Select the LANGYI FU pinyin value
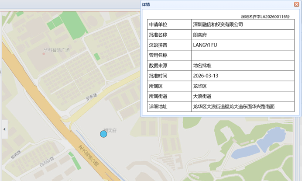Viewport: 302px width, 181px height. coord(205,45)
